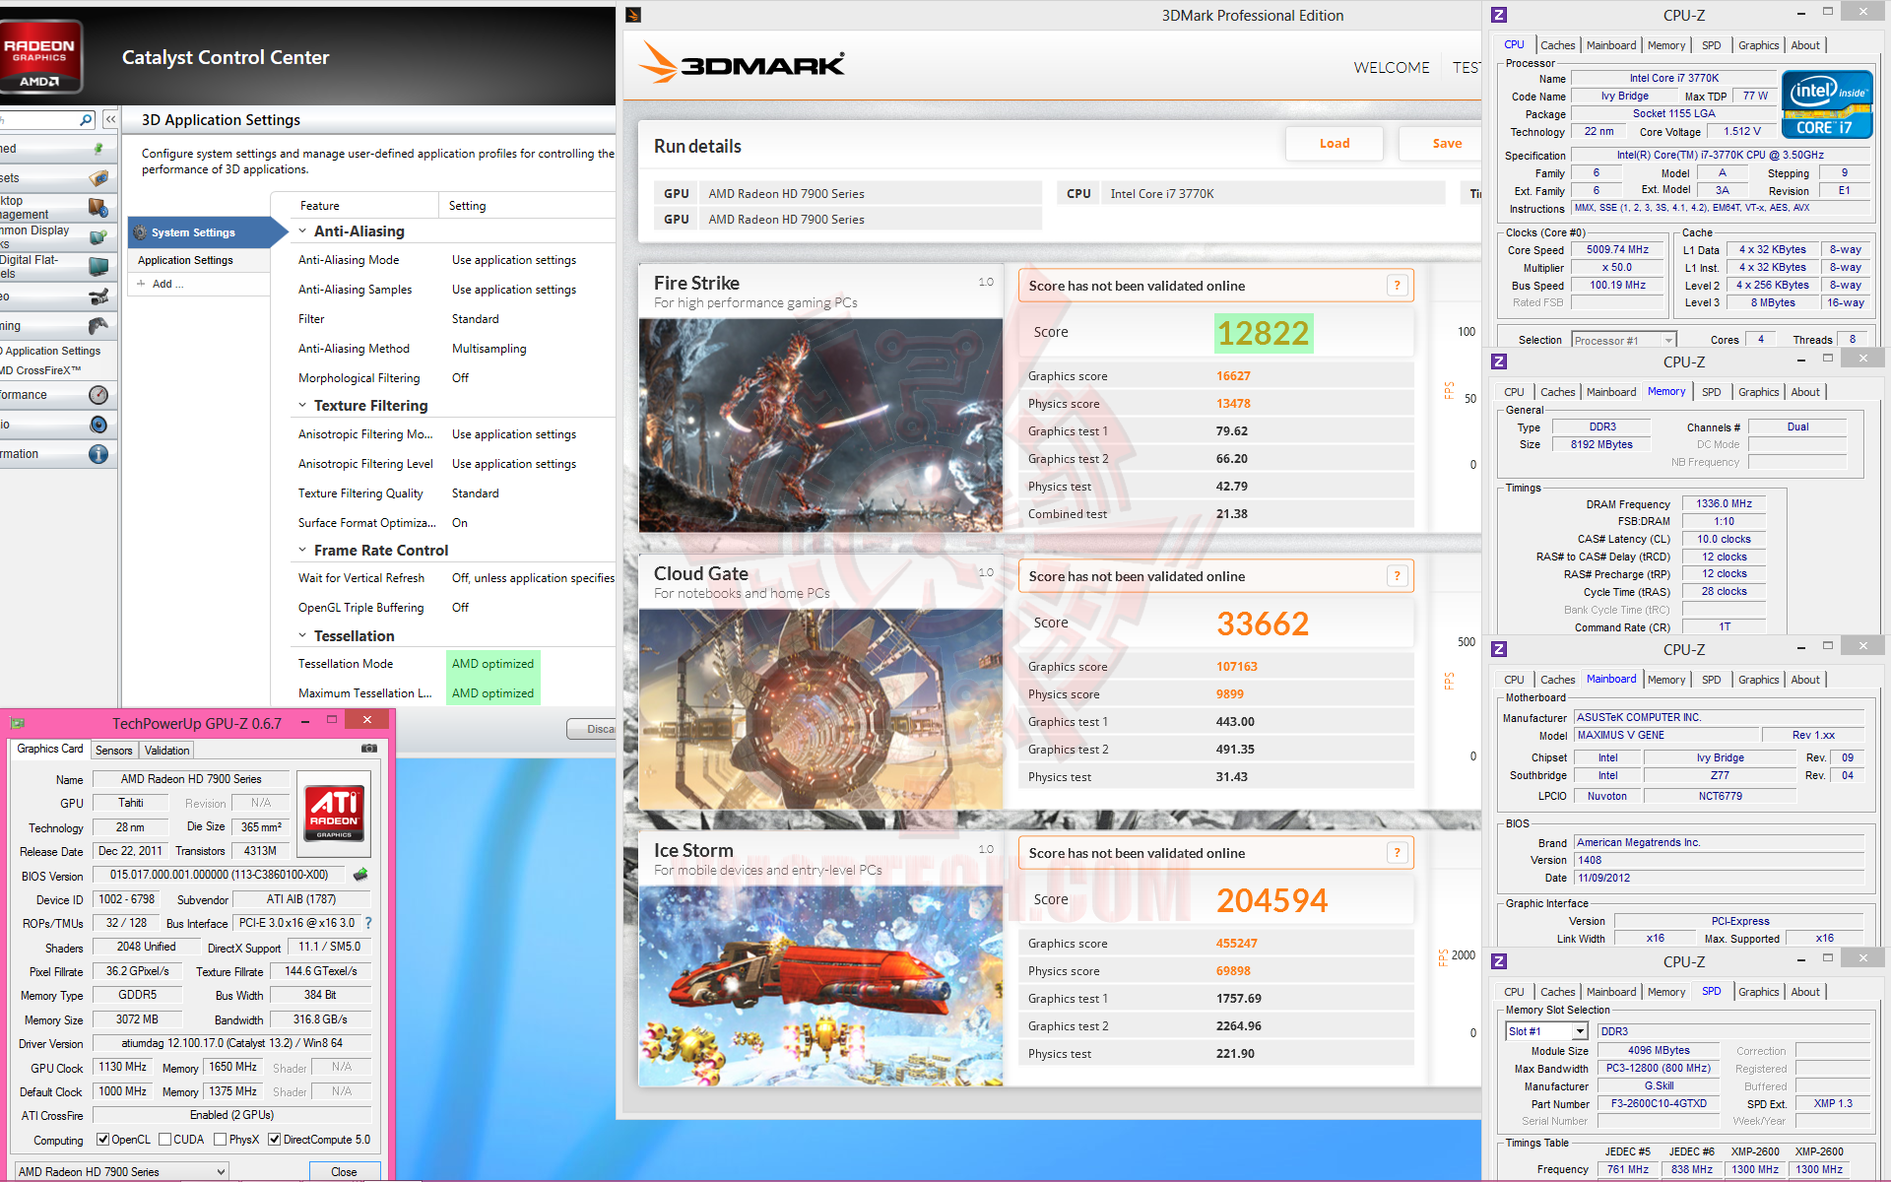The height and width of the screenshot is (1182, 1891).
Task: Switch to the Sensors tab in GPU-Z
Action: click(x=114, y=751)
